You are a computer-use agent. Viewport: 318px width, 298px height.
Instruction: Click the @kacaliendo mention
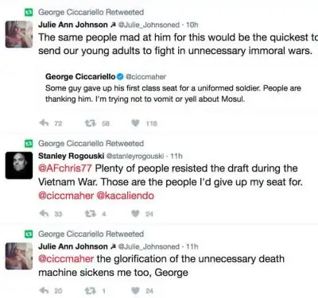tap(126, 195)
